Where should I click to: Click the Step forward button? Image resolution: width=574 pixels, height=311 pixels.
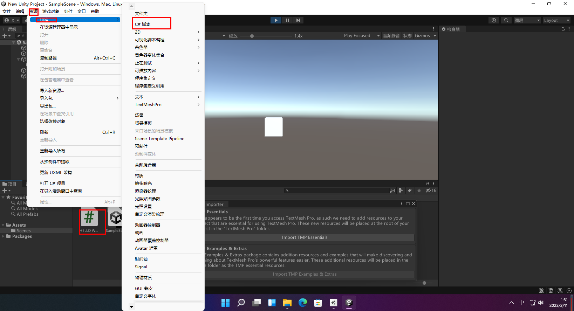click(x=298, y=20)
